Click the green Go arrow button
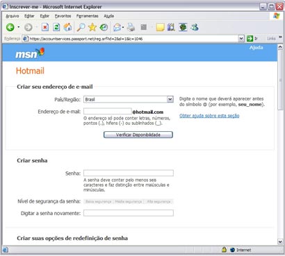Screen dimensions: 285x256 point(250,39)
